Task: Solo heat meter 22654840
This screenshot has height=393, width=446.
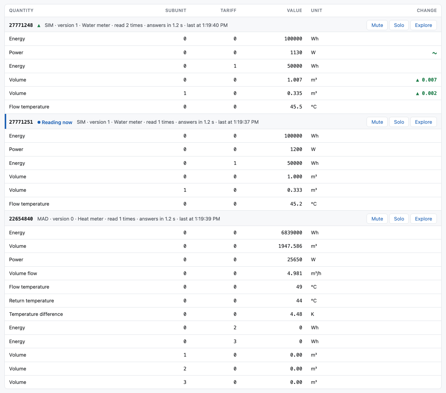Action: tap(399, 219)
